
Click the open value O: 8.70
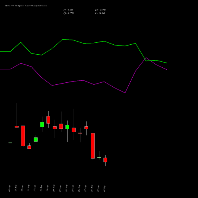[69, 13]
